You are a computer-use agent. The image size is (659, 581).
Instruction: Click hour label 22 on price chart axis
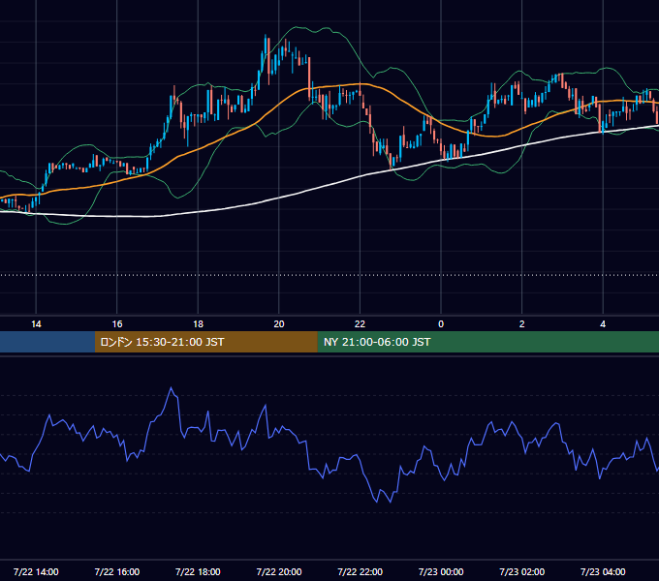pos(360,324)
